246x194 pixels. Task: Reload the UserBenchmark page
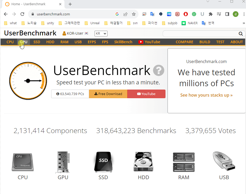22,14
